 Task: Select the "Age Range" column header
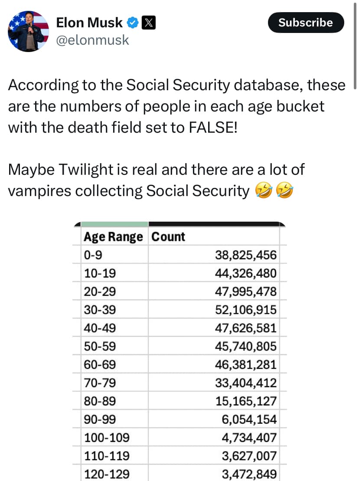[113, 237]
